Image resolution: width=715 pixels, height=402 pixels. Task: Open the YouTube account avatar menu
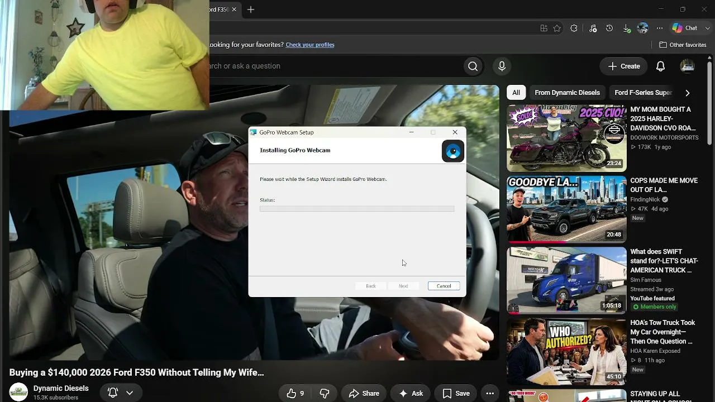[x=687, y=66]
